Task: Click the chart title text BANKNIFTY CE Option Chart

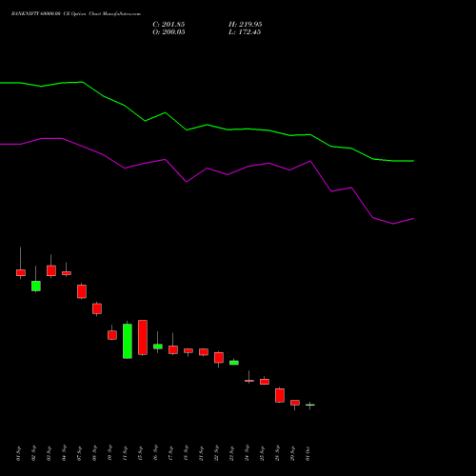Action: 76,14
